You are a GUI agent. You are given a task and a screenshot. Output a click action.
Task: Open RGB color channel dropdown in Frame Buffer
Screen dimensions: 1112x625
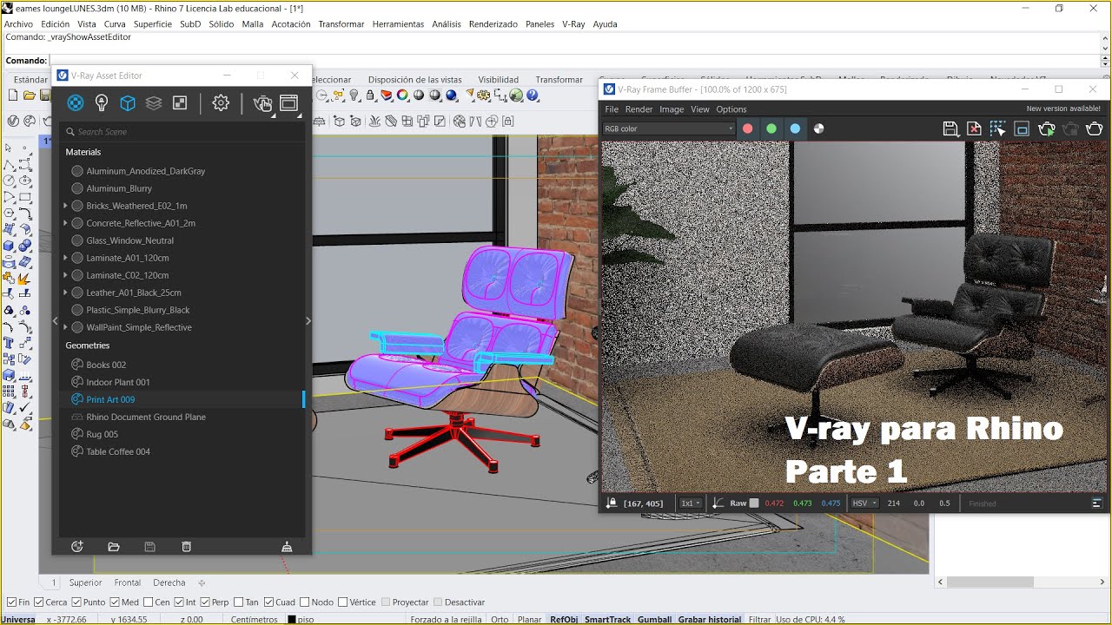pos(669,128)
